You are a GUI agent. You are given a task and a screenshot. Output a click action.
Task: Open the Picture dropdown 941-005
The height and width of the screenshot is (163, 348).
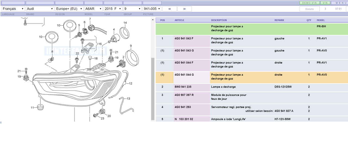(152, 9)
